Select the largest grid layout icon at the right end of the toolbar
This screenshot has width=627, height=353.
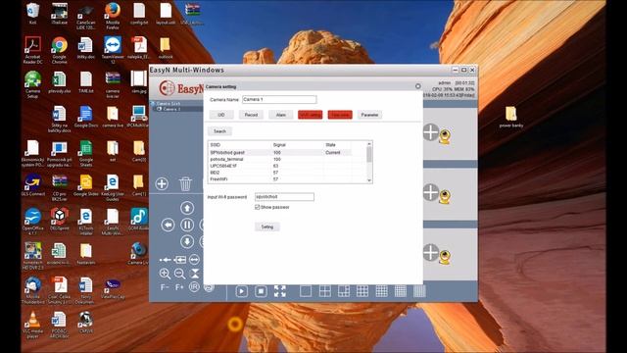[x=419, y=291]
